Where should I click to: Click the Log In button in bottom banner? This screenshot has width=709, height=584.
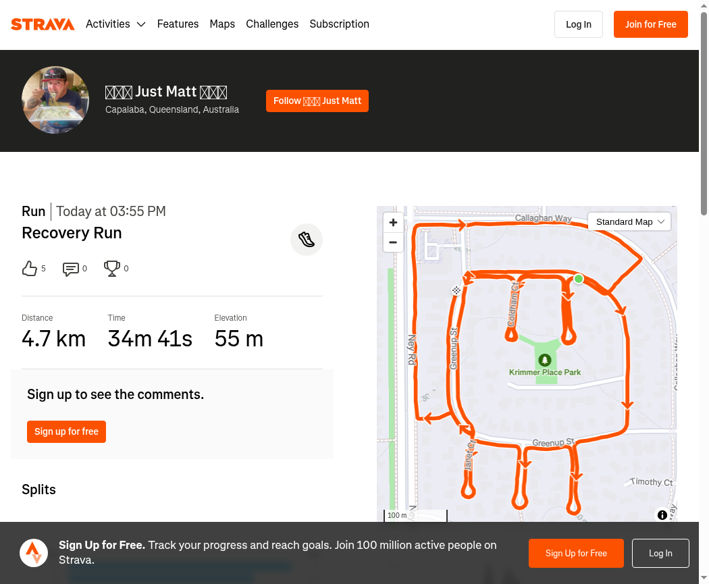[660, 553]
